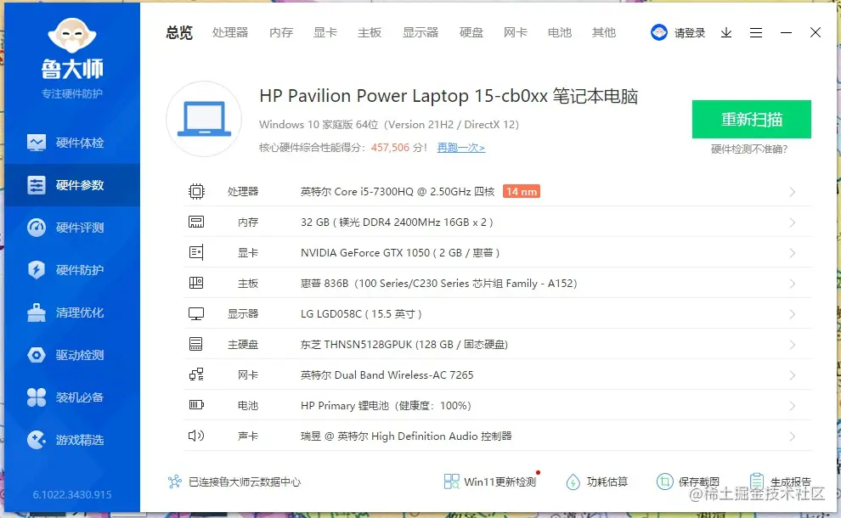This screenshot has width=841, height=518.
Task: Switch to the 硬盘 tab
Action: click(x=471, y=33)
